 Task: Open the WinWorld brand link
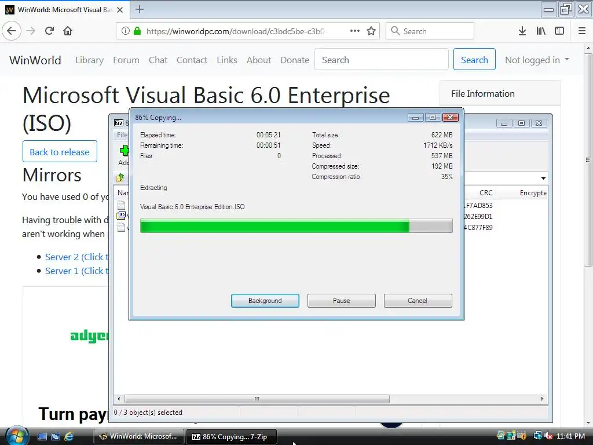(x=35, y=60)
